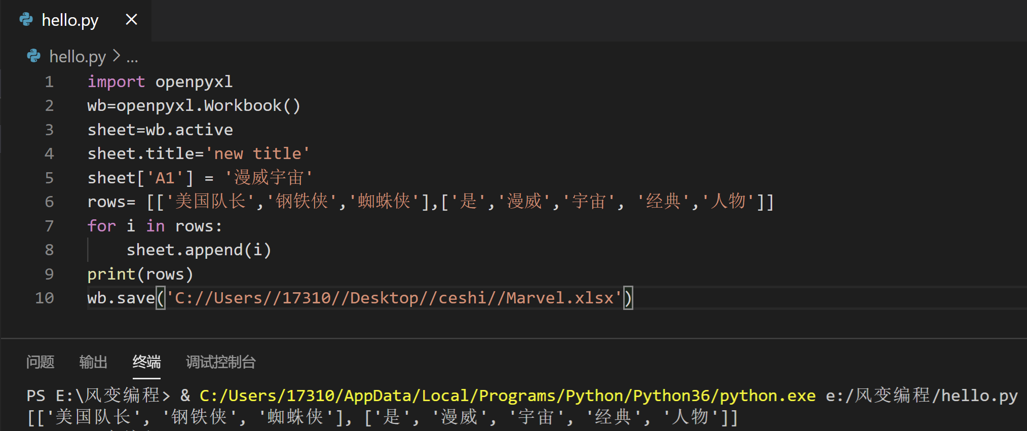Click '美国队长' in the rows list

click(x=211, y=202)
